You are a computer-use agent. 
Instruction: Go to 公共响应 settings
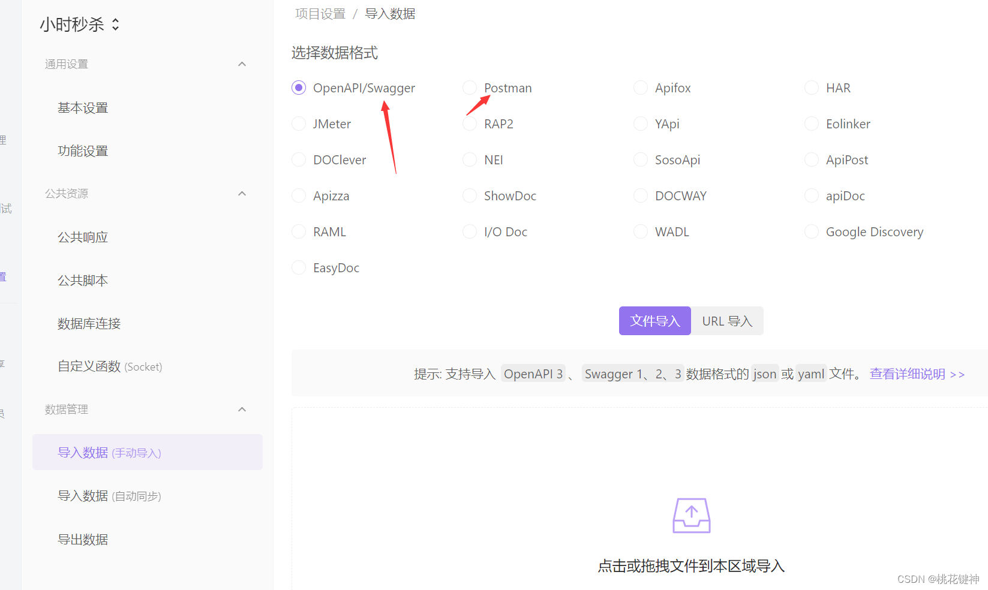(x=83, y=237)
